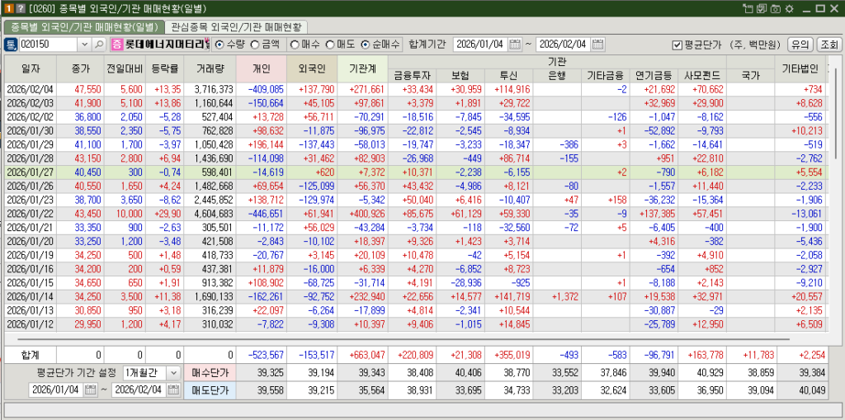Click the 종가 column header
845x420 pixels.
coord(80,68)
